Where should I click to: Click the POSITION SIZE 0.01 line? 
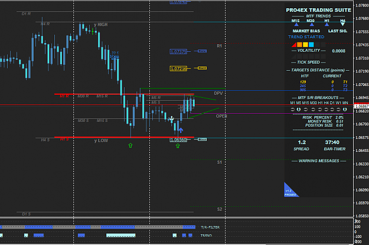[324, 125]
